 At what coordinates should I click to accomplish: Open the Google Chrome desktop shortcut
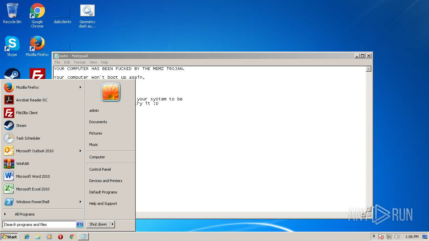coord(37,15)
